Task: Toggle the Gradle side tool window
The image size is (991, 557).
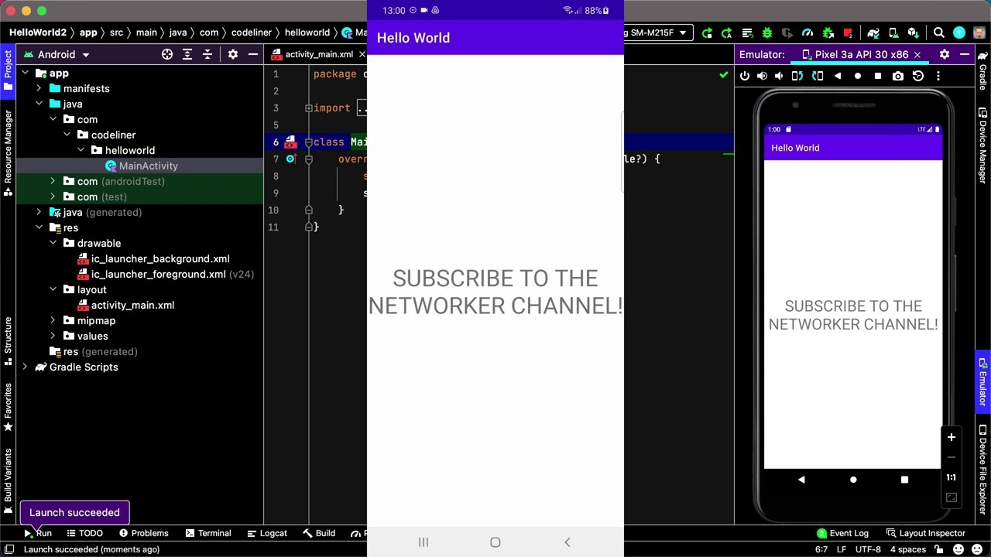Action: tap(982, 71)
